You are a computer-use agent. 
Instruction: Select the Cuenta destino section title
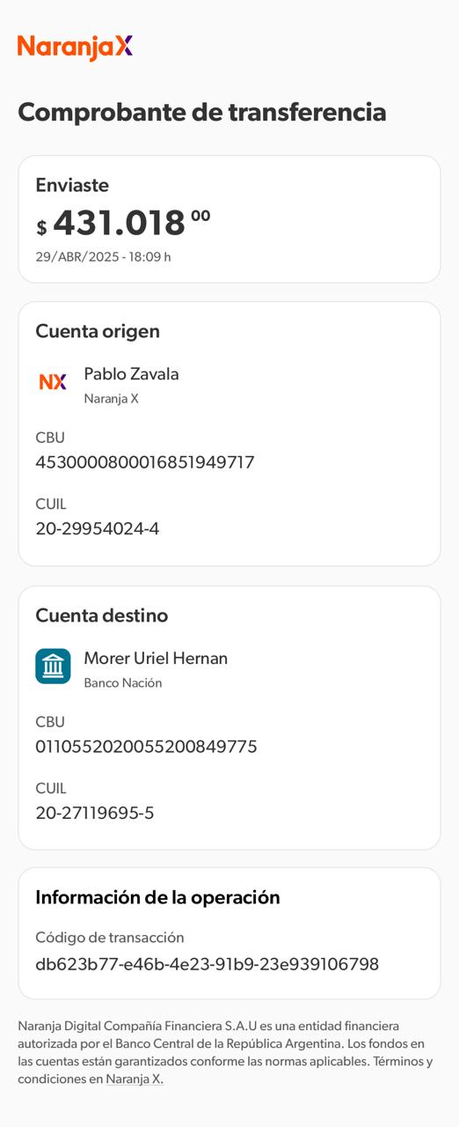click(x=101, y=615)
